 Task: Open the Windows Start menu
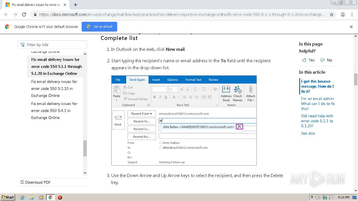click(x=8, y=197)
